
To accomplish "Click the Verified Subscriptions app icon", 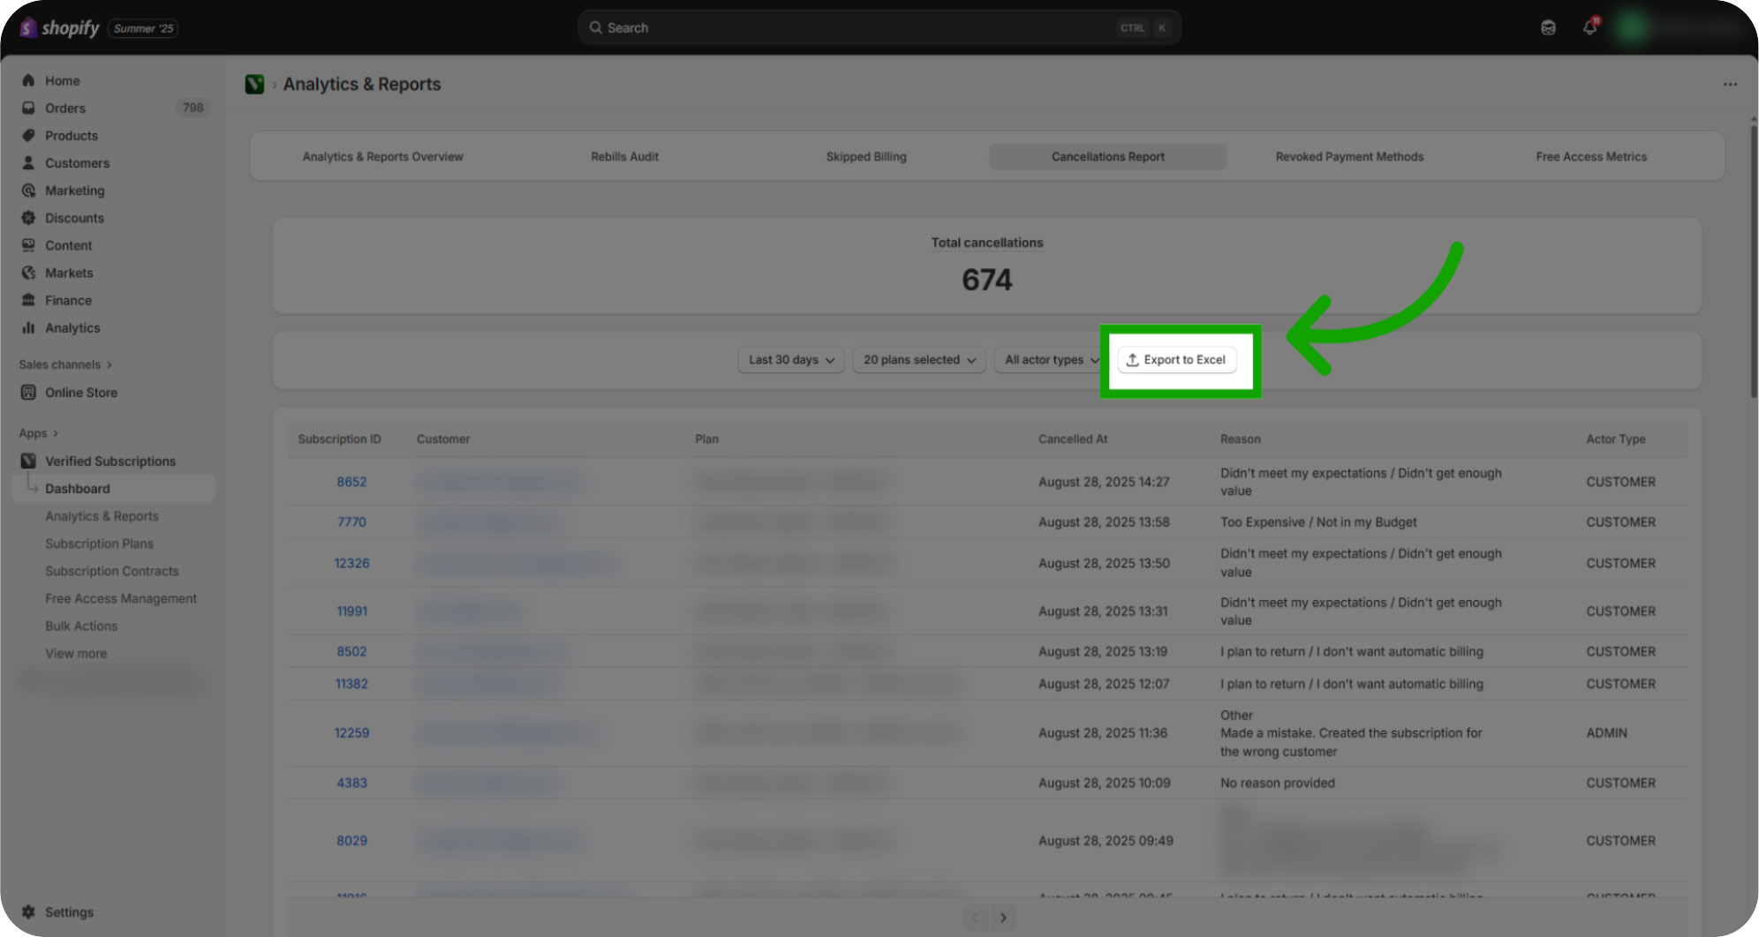I will tap(28, 461).
